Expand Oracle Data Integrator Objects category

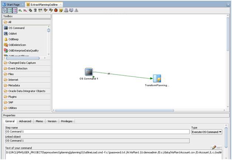(x=27, y=91)
